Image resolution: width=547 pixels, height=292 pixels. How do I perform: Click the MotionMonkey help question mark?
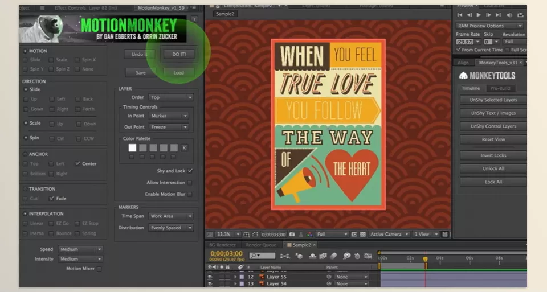tap(194, 19)
